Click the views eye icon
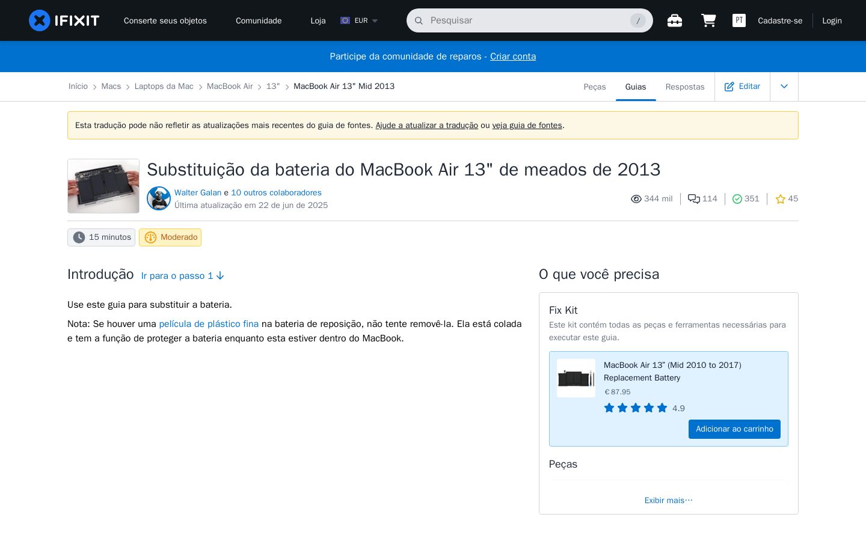Screen dimensions: 866x541 pos(636,199)
